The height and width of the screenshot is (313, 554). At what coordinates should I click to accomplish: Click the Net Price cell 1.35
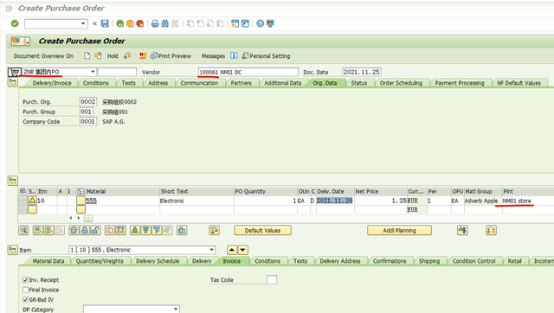click(381, 201)
